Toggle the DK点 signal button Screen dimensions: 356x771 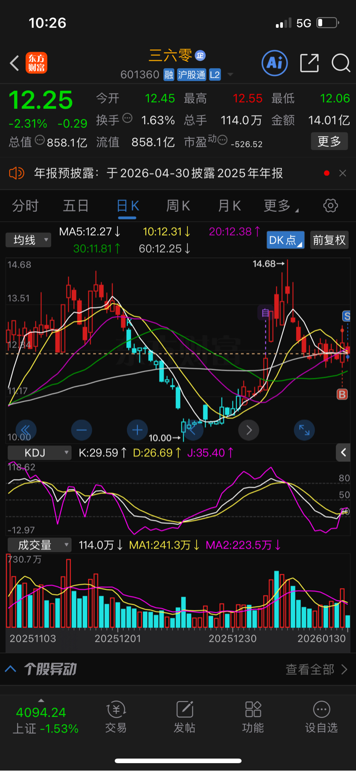pyautogui.click(x=286, y=240)
